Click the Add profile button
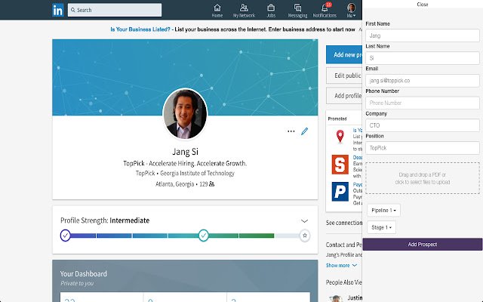Image resolution: width=483 pixels, height=302 pixels. coord(344,96)
